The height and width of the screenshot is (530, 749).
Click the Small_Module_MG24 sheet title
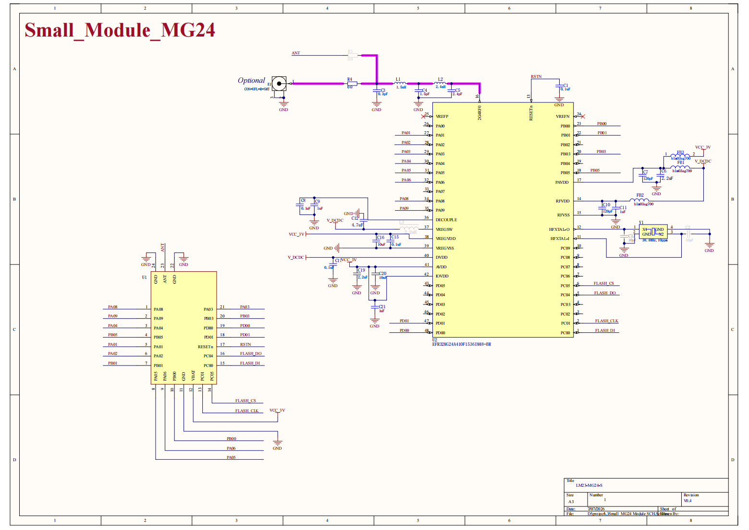pos(120,30)
